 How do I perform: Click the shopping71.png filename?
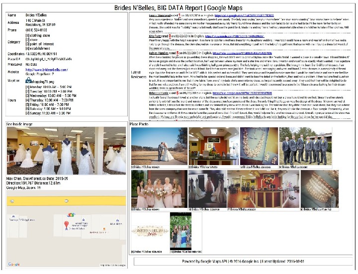point(43,82)
